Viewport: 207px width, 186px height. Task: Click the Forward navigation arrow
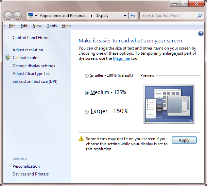18,16
